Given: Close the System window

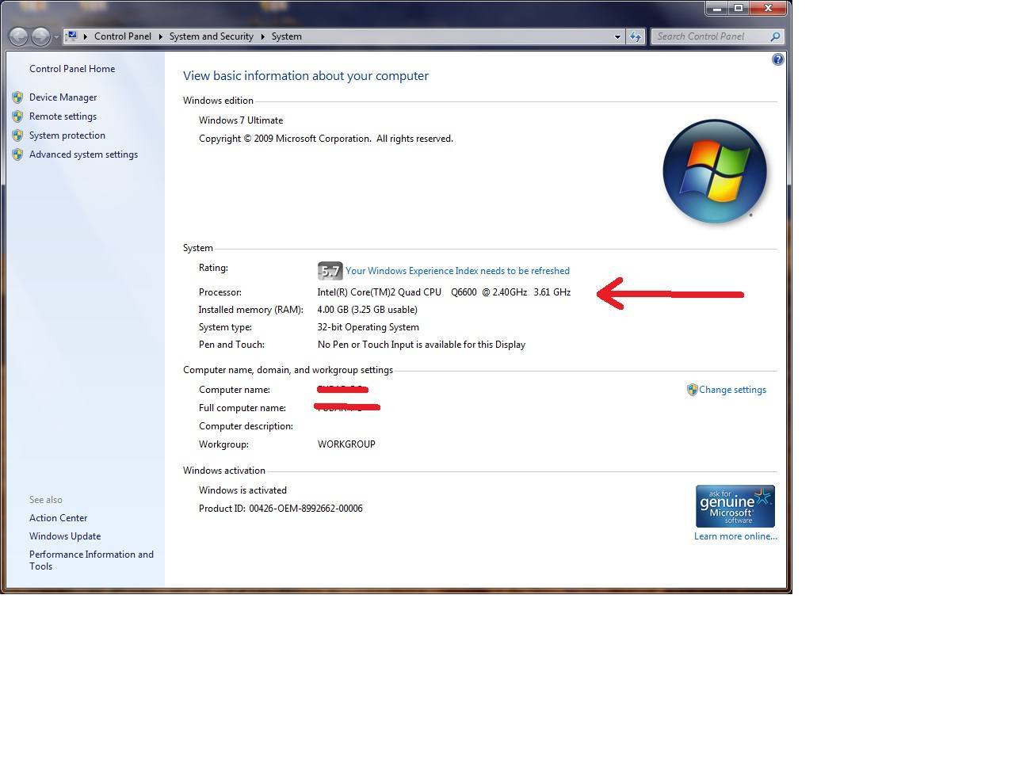Looking at the screenshot, I should 768,9.
